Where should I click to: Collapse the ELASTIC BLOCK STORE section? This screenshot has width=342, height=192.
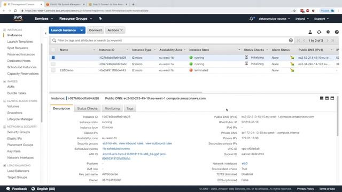pos(4,101)
